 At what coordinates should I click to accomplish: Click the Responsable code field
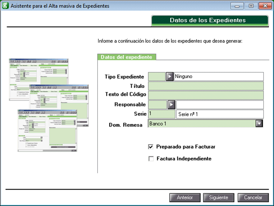coord(157,105)
